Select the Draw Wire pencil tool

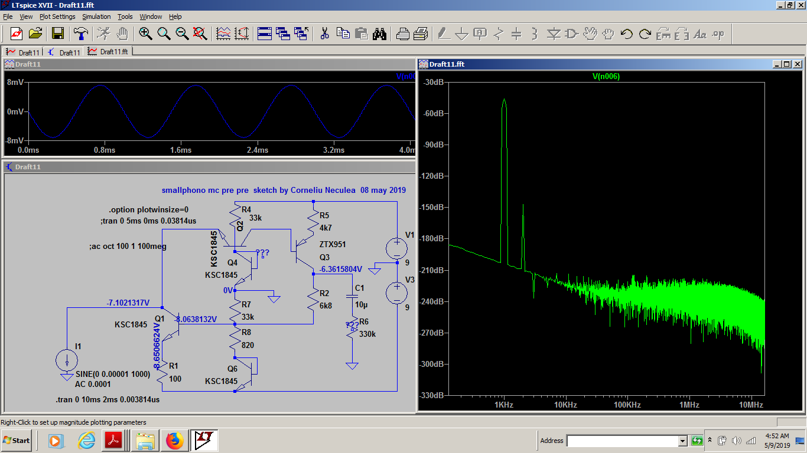tap(443, 34)
